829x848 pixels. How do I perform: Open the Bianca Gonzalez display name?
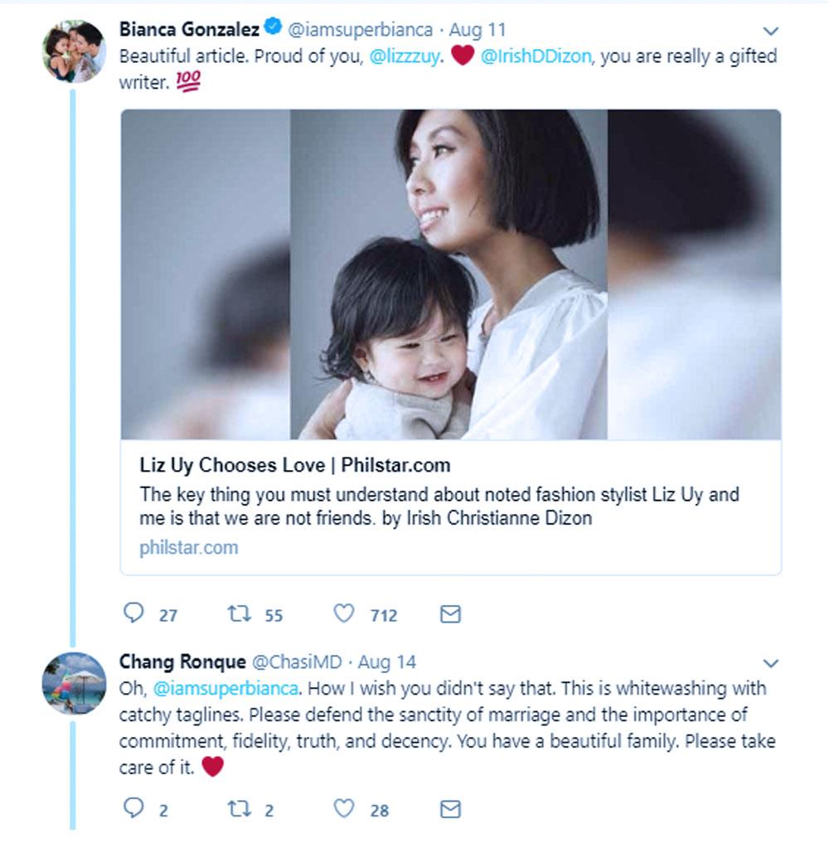point(189,30)
